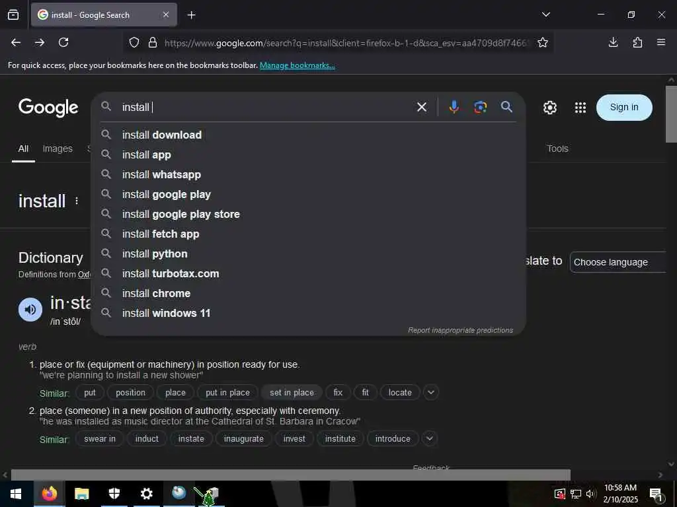This screenshot has height=507, width=677.
Task: Expand the list all tabs chevron
Action: 545,15
